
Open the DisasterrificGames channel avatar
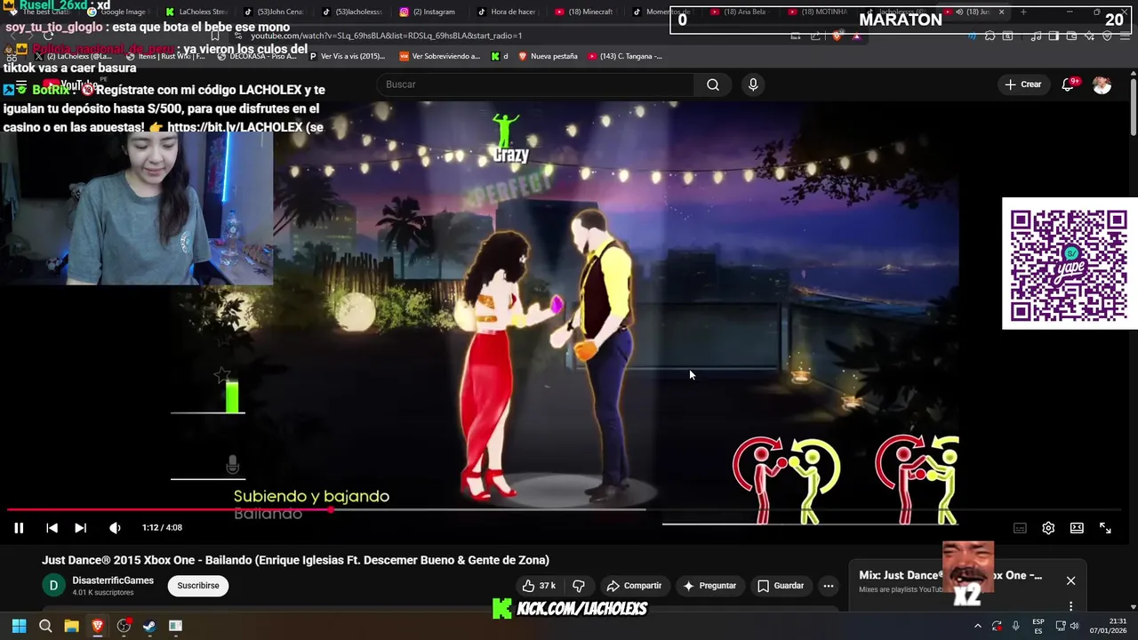pos(53,586)
